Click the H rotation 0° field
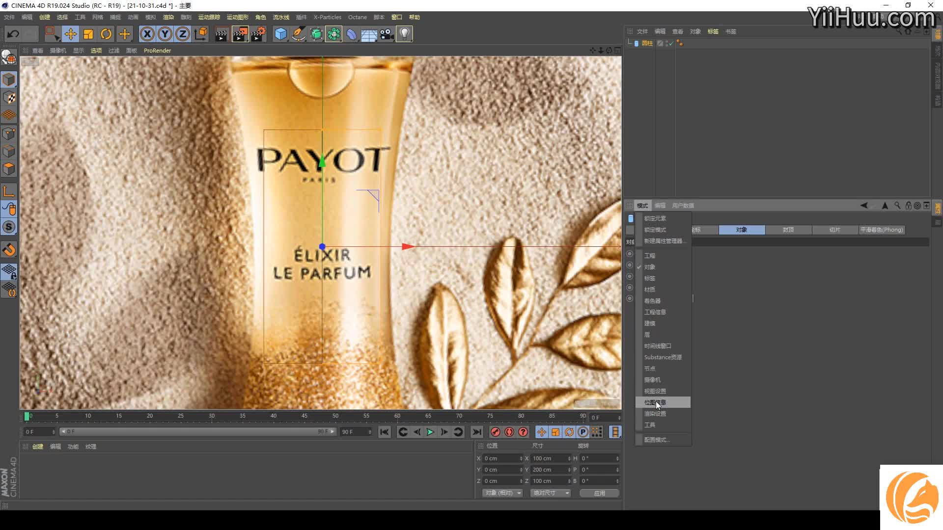The image size is (943, 530). coord(600,458)
